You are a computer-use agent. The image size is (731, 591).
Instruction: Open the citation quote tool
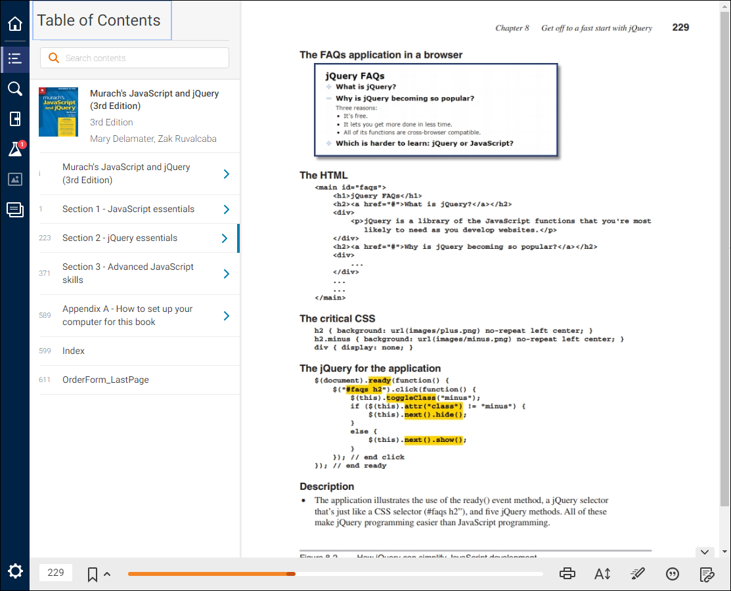673,573
